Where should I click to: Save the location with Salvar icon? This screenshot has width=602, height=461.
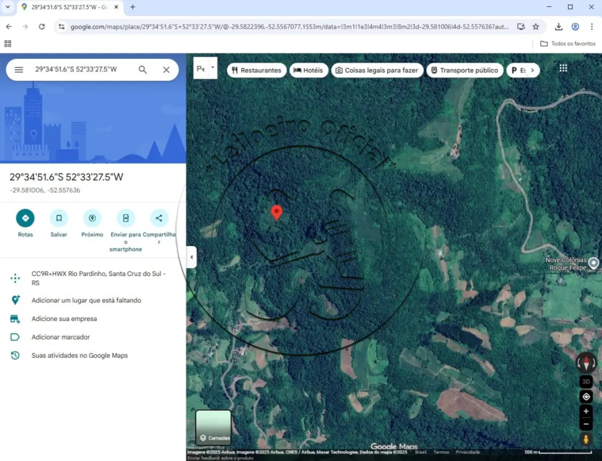tap(59, 218)
